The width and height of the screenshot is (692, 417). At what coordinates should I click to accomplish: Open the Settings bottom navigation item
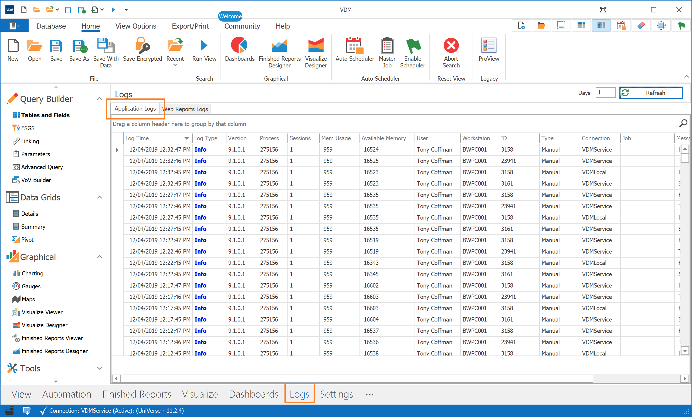tap(337, 394)
